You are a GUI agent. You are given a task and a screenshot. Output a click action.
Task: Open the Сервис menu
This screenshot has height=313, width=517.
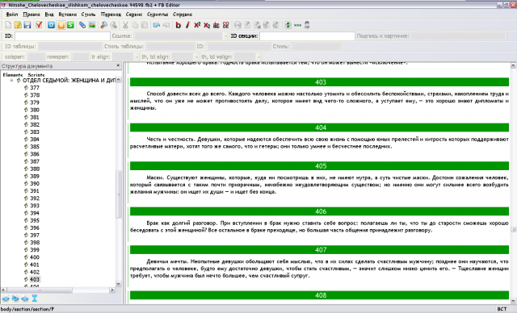[134, 15]
